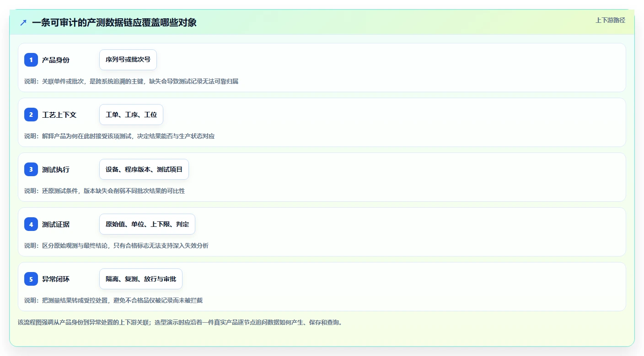The height and width of the screenshot is (356, 644).
Task: Click the 测试执行 step label
Action: click(x=56, y=169)
